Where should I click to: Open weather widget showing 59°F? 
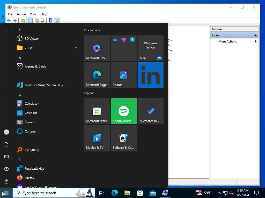[x=203, y=193]
